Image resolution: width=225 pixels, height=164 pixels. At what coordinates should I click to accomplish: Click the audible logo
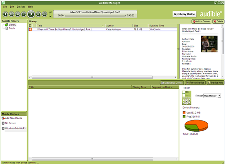click(210, 14)
